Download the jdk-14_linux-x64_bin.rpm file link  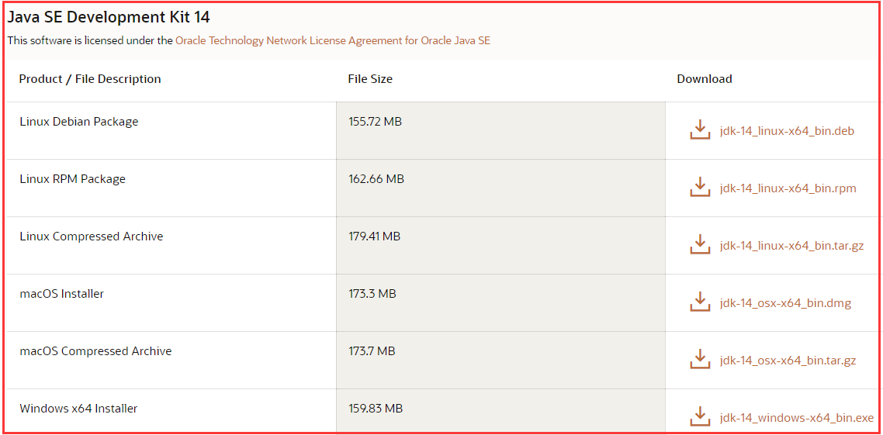[x=788, y=188]
